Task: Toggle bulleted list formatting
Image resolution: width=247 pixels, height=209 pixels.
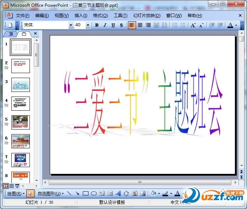Action: pos(183,25)
